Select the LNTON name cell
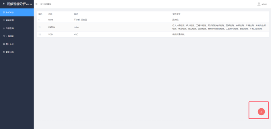 click(x=52, y=27)
